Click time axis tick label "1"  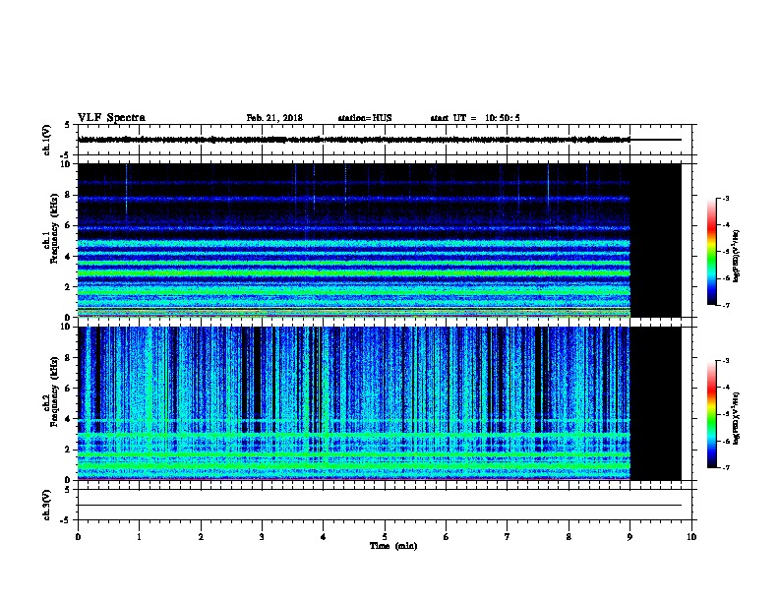(139, 536)
